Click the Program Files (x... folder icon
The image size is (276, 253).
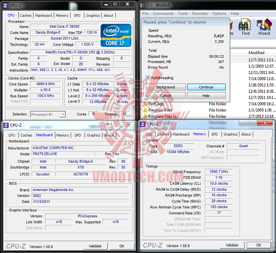tap(145, 117)
